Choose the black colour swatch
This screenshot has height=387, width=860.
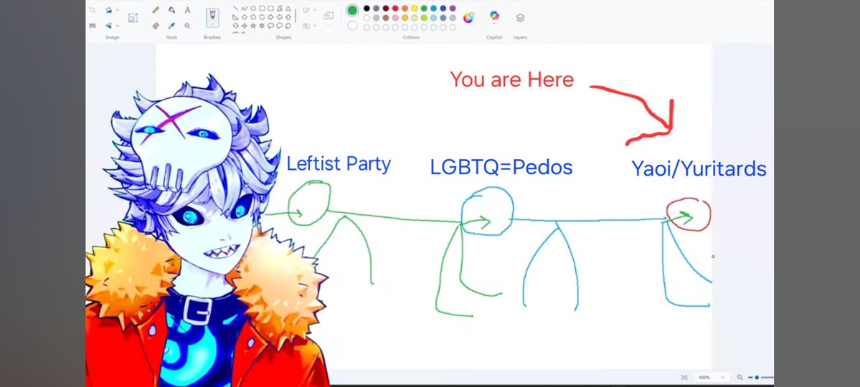click(367, 8)
